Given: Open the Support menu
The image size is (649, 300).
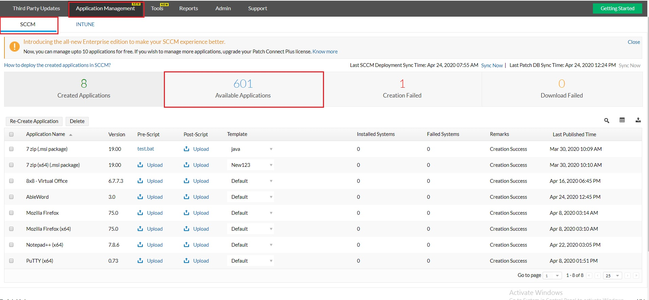Looking at the screenshot, I should 258,8.
